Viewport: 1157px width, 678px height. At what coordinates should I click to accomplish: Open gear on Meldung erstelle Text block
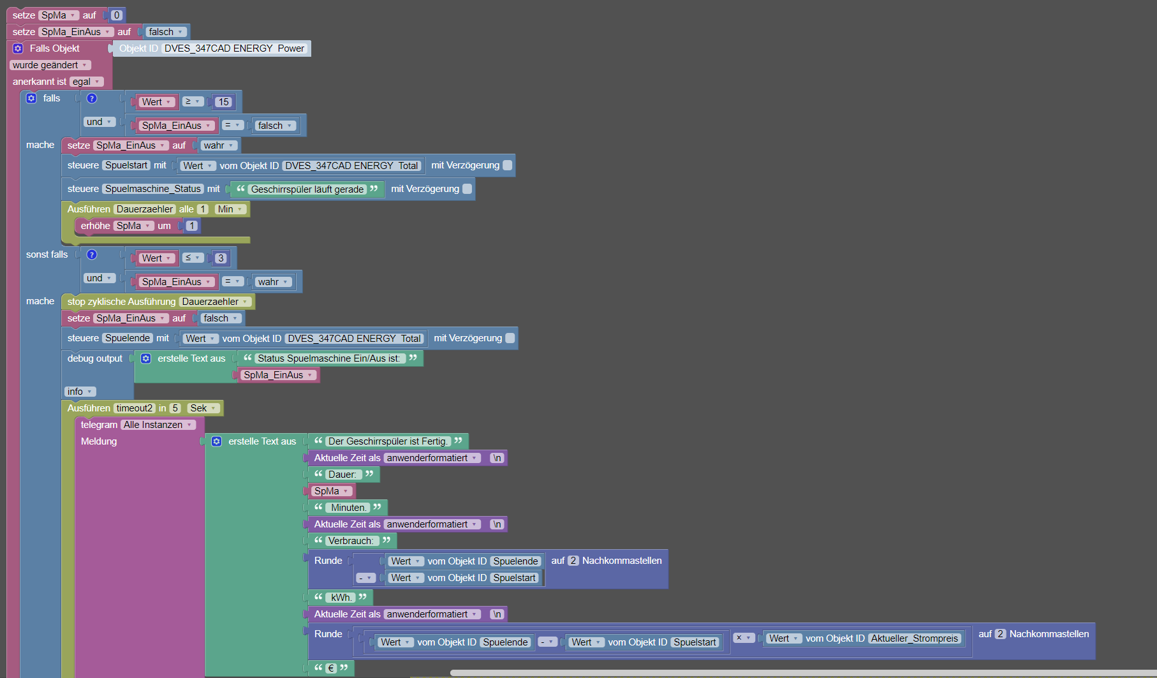point(217,441)
